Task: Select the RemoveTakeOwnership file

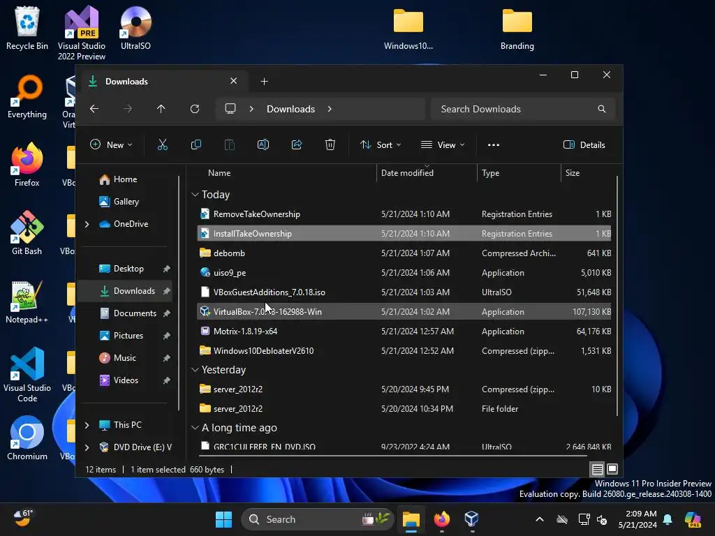Action: pyautogui.click(x=404, y=214)
